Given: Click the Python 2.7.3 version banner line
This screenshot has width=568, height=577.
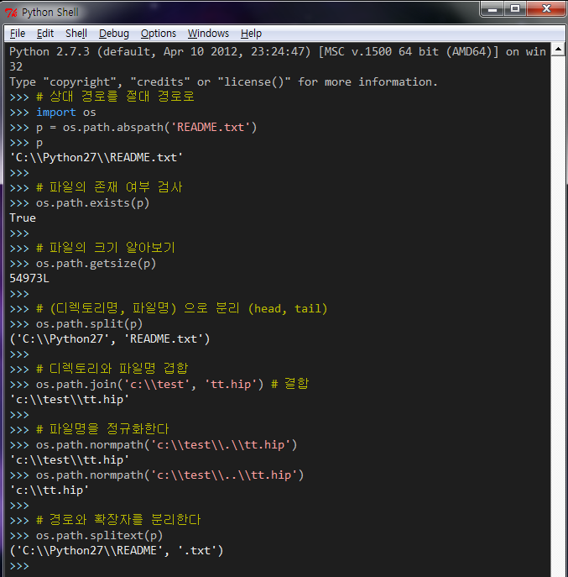Looking at the screenshot, I should tap(278, 51).
